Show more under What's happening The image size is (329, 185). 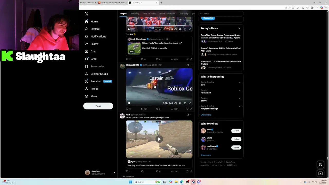pyautogui.click(x=206, y=115)
